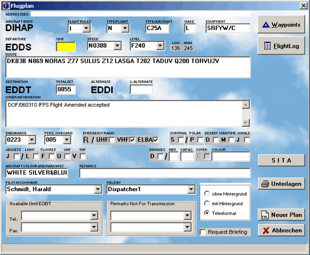Viewport: 310px width, 255px height.
Task: Enable the Request Briefing checkbox
Action: click(x=203, y=232)
